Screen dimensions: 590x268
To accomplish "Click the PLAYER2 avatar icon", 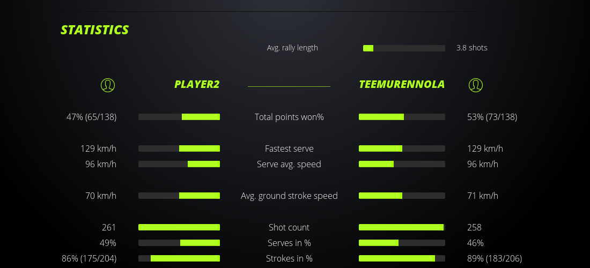I will (x=108, y=85).
